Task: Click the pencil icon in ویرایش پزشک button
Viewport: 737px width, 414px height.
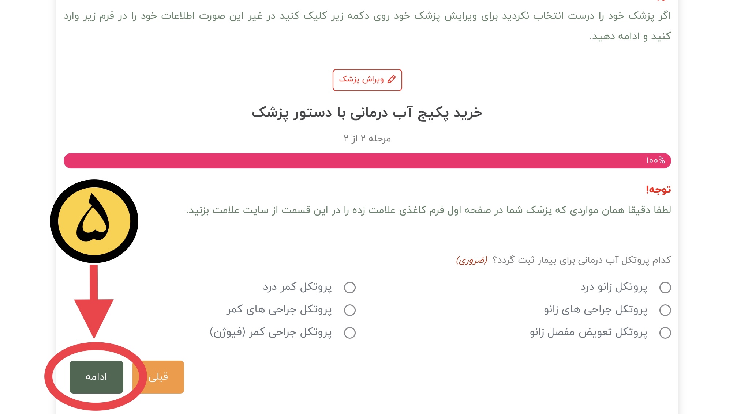Action: (392, 79)
